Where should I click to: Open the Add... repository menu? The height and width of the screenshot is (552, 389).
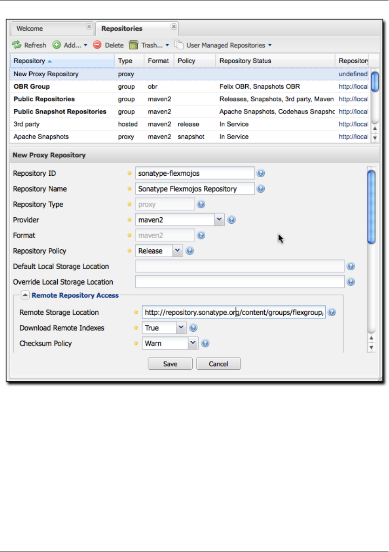tap(70, 45)
